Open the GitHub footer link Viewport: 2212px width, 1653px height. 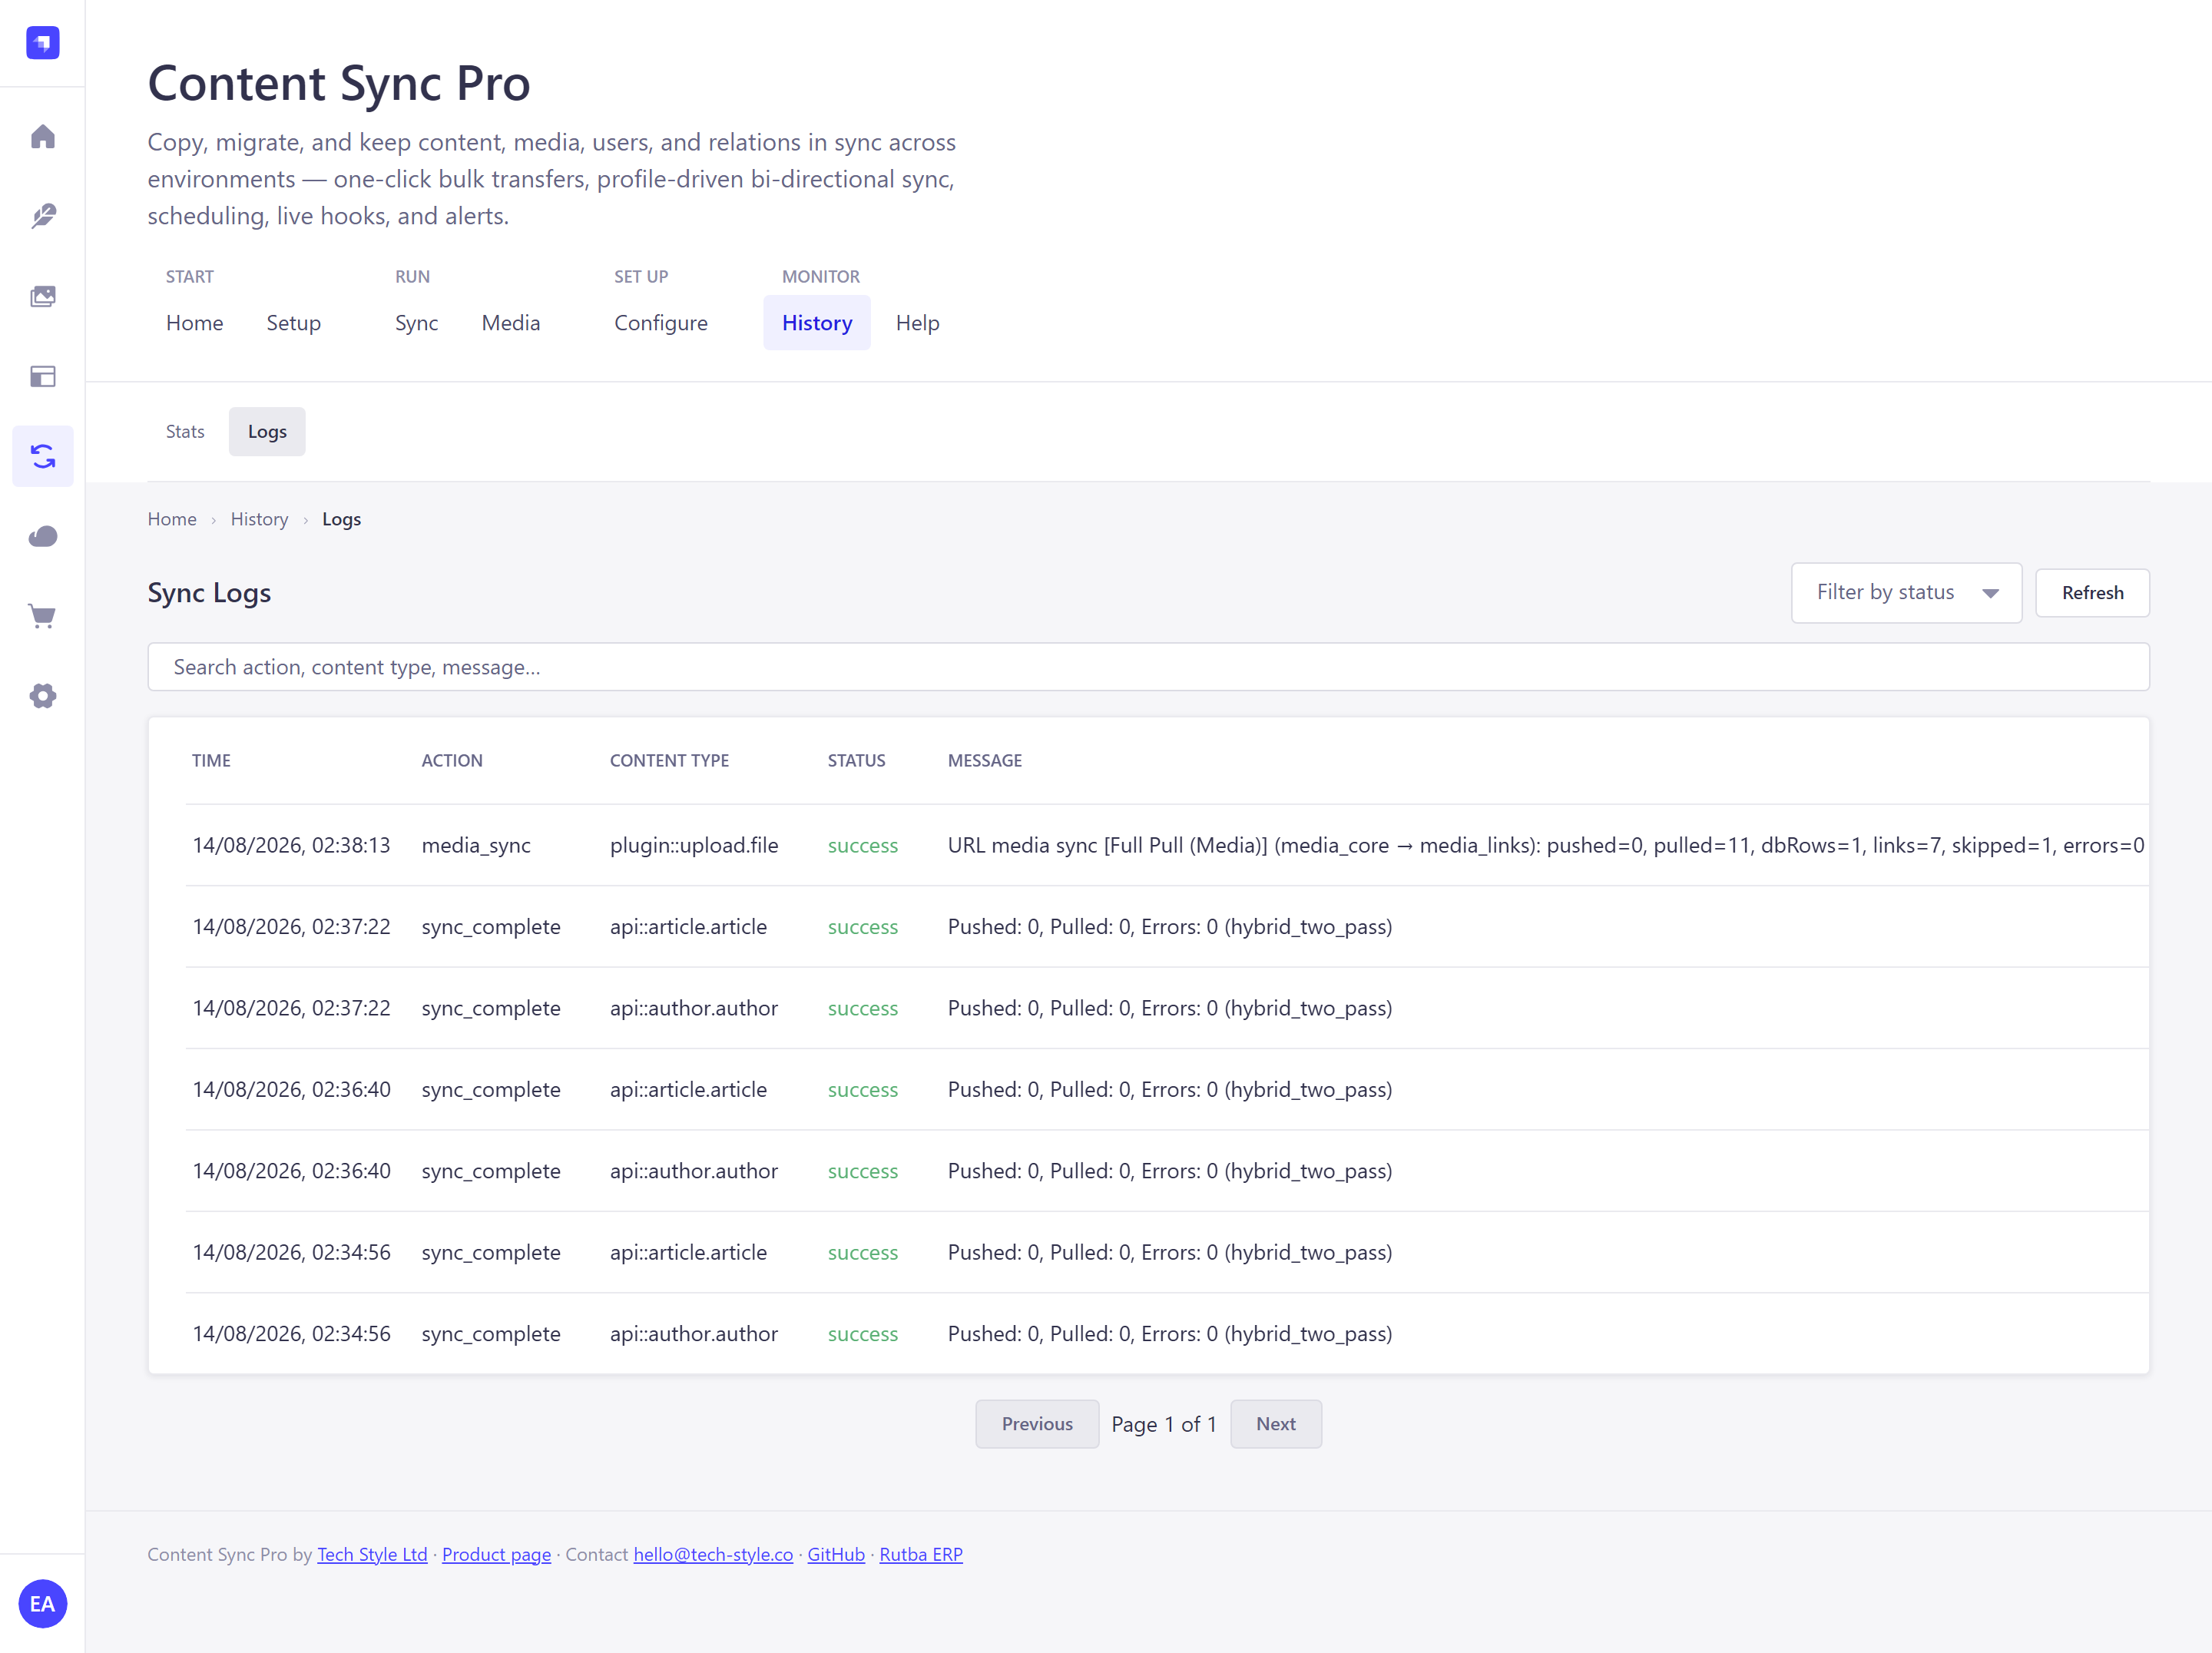click(836, 1555)
